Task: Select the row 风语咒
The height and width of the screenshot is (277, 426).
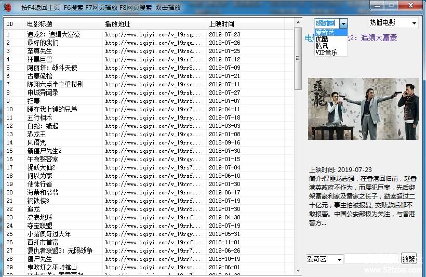Action: click(x=149, y=142)
